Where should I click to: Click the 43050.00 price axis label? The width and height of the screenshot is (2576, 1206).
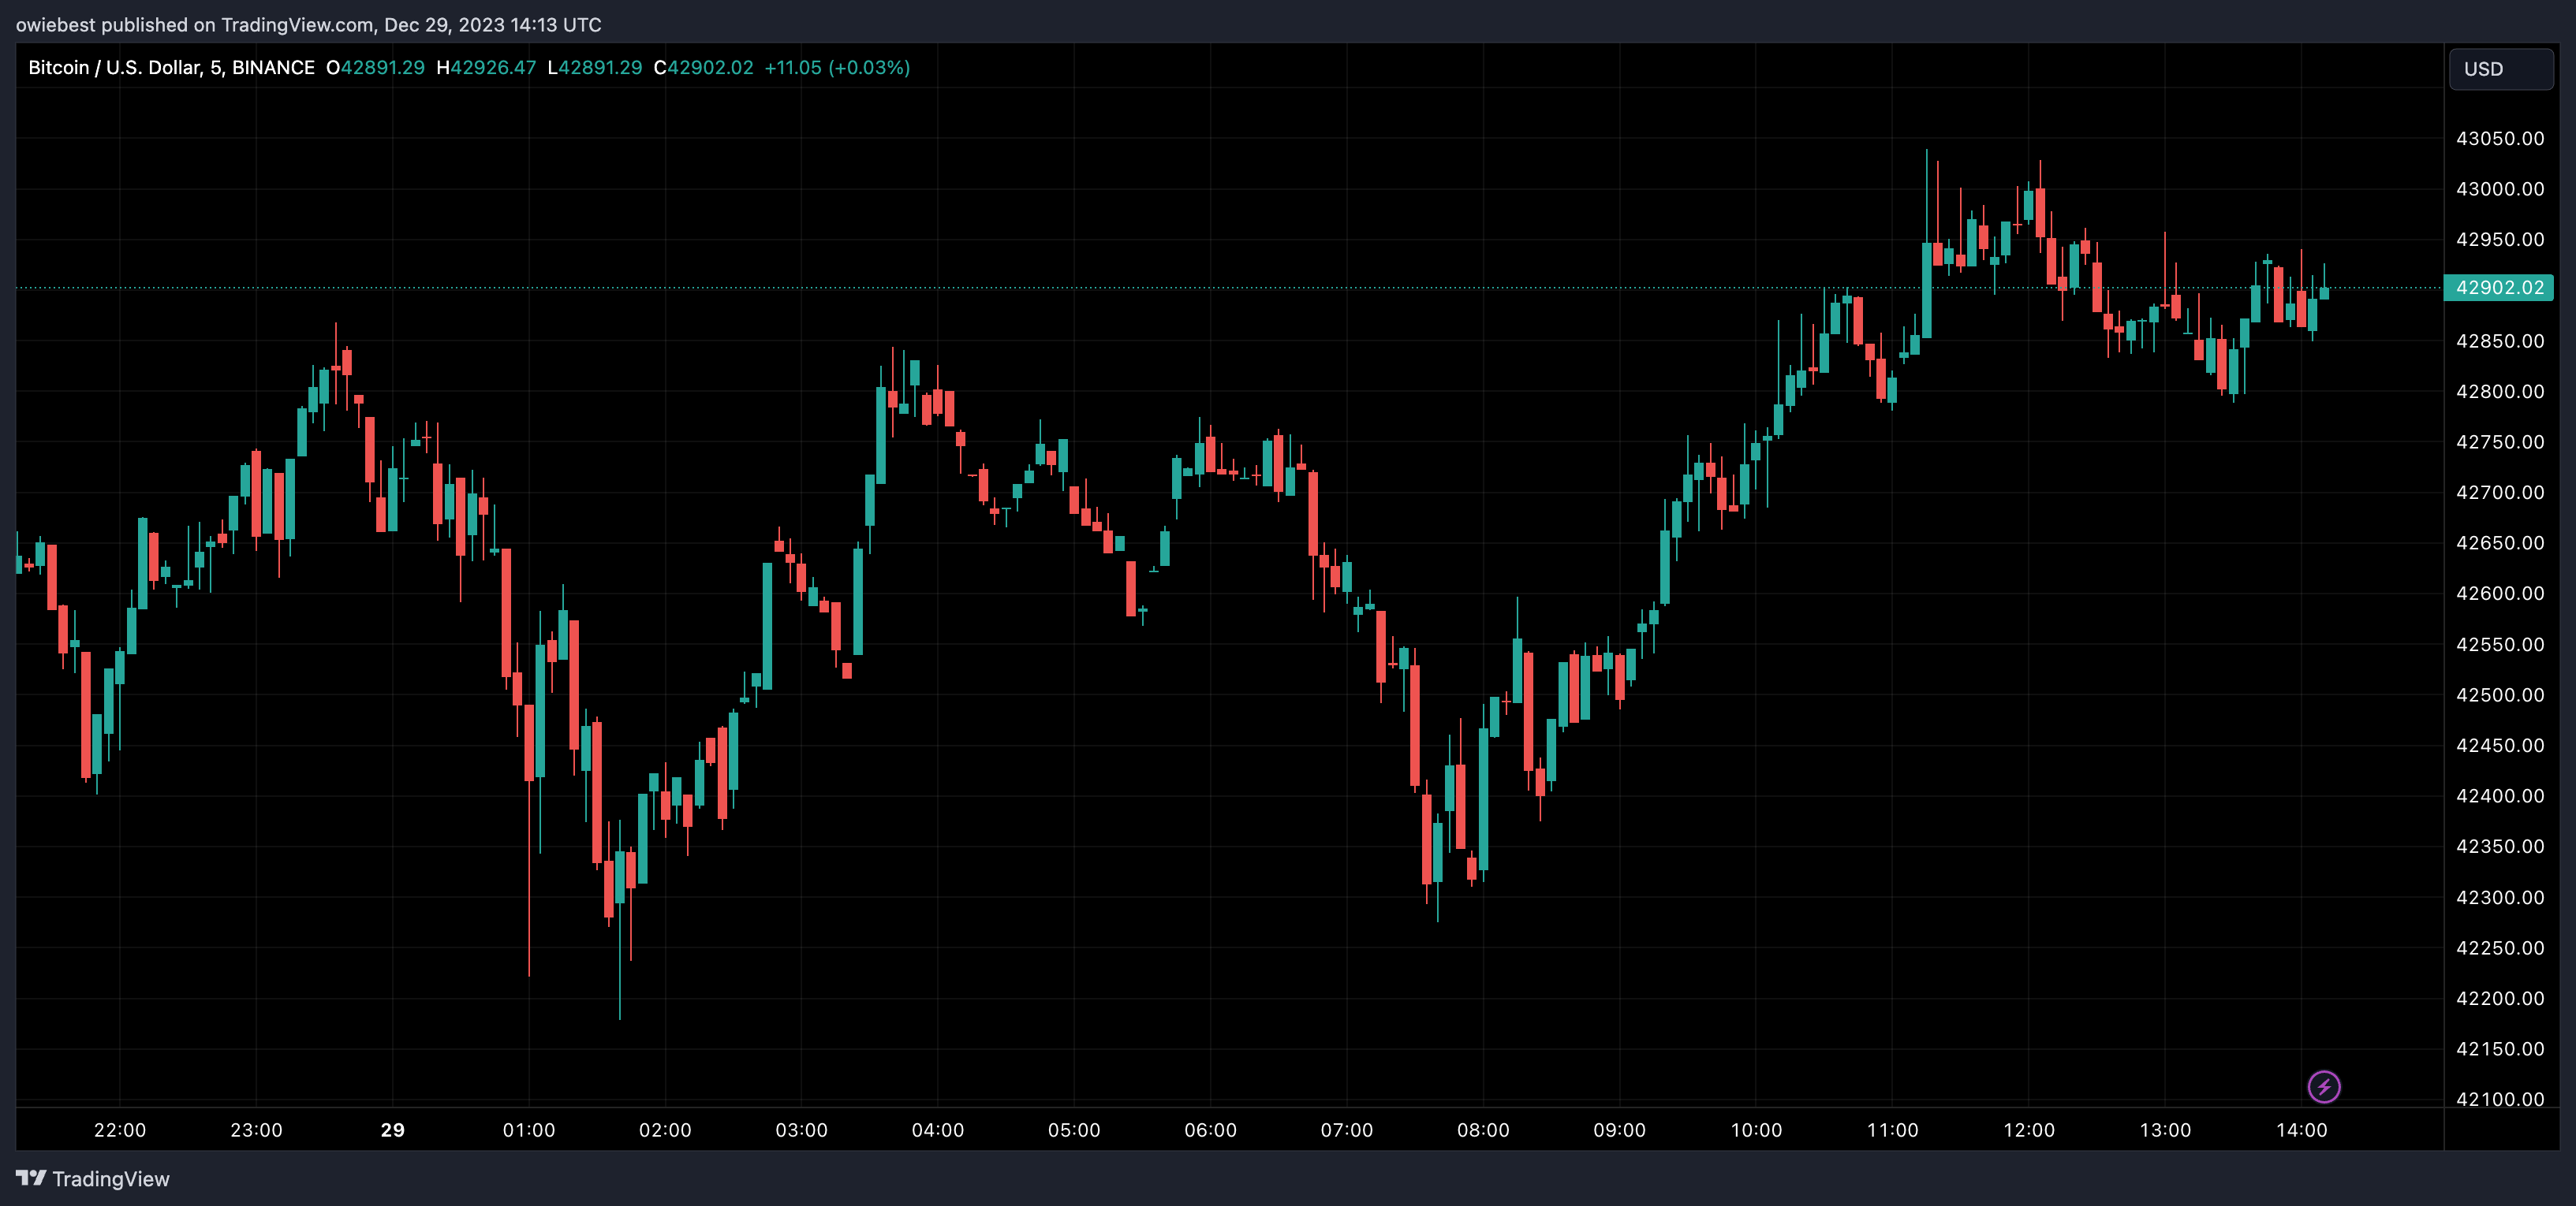2500,139
